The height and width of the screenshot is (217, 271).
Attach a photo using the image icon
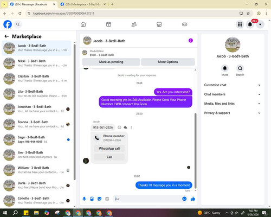pos(92,199)
